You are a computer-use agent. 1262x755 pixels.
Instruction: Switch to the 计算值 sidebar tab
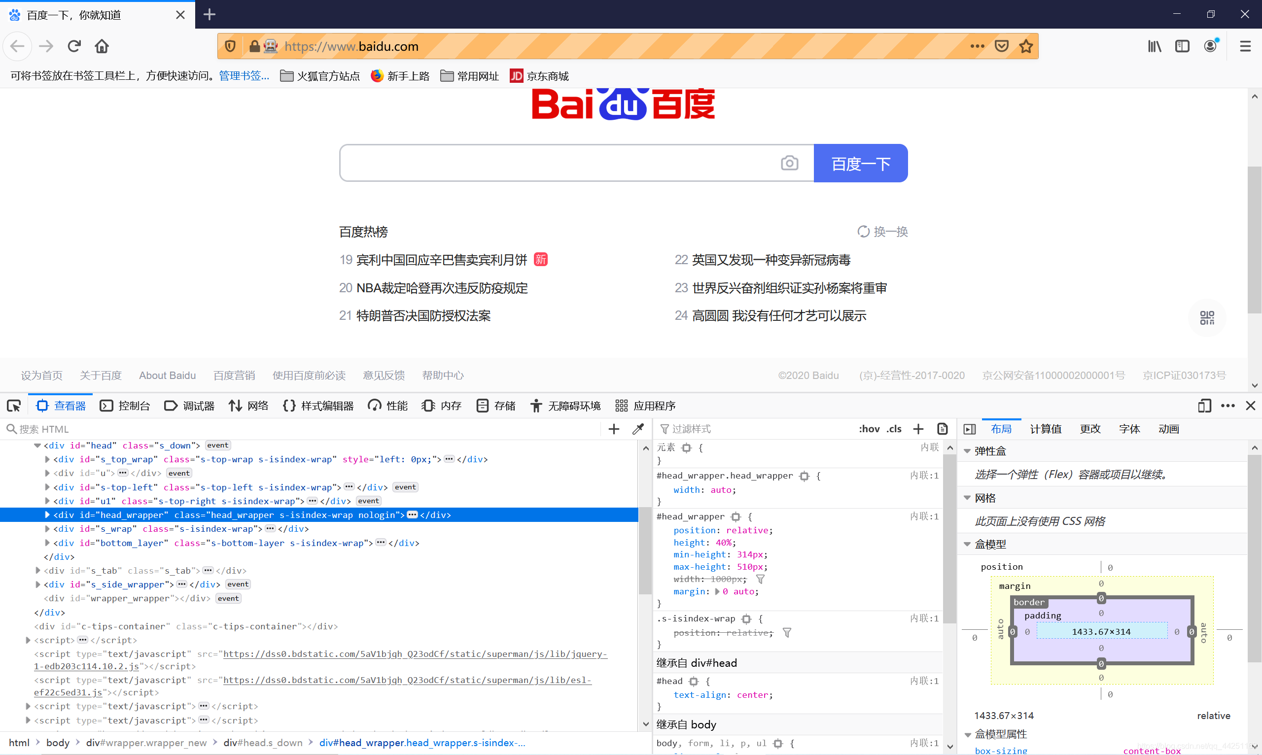[1045, 429]
